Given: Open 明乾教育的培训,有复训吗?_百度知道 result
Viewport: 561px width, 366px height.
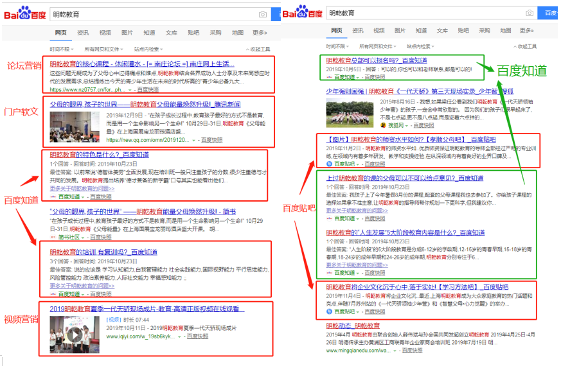Looking at the screenshot, I should point(103,252).
